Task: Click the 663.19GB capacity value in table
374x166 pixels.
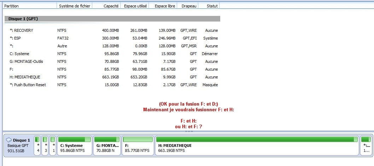Action: [x=111, y=77]
